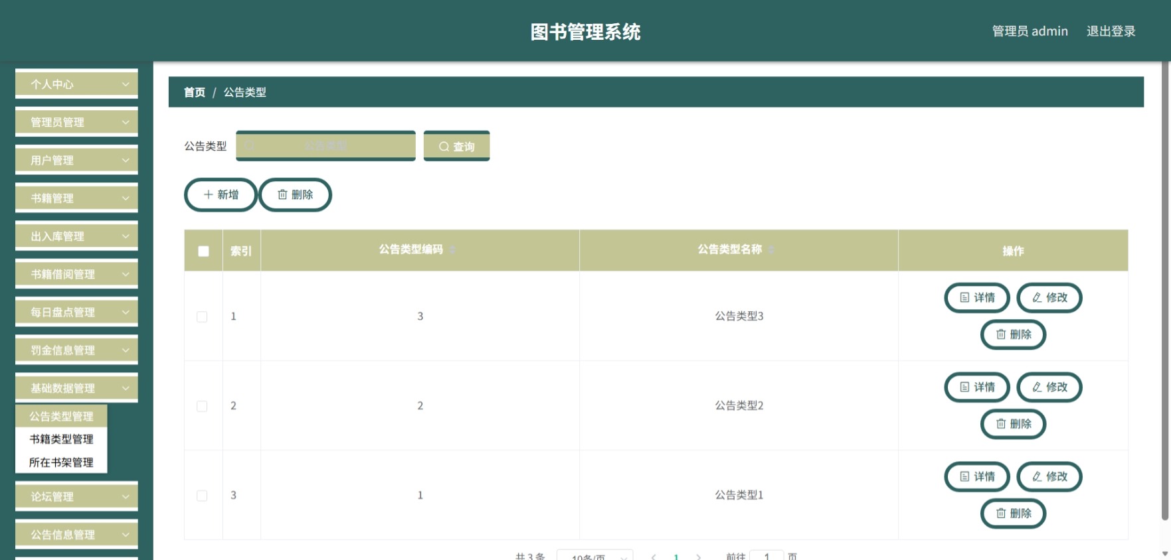Click the top 删除 trash button
The image size is (1171, 560).
(x=295, y=194)
